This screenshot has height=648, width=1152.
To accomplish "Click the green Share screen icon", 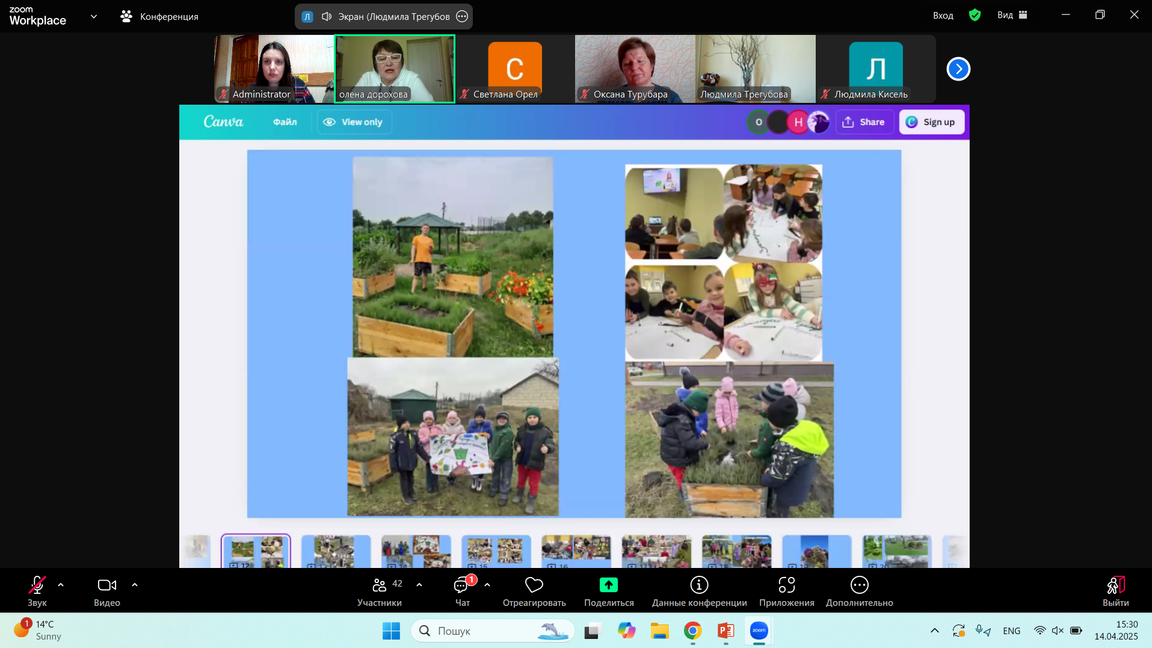I will point(608,585).
